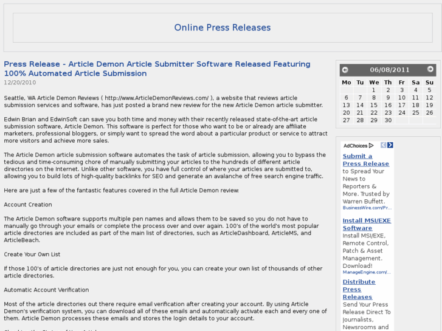This screenshot has width=442, height=331.
Task: Click the ManageEngine.com ad URL
Action: point(366,272)
